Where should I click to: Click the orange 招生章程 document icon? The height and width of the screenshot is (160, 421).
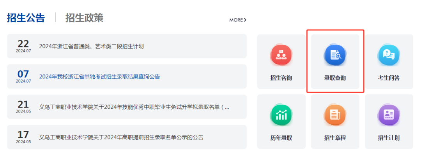click(x=335, y=115)
